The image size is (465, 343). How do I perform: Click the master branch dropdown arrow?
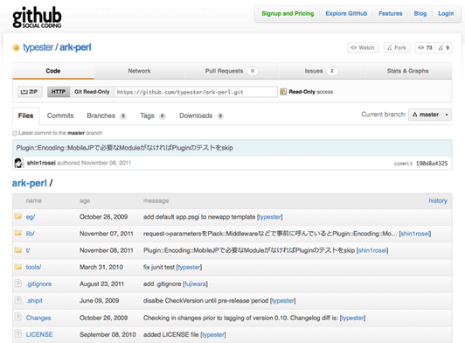[x=447, y=115]
